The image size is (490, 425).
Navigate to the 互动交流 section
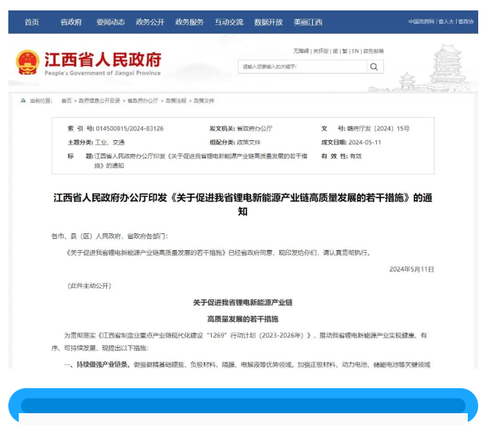coord(229,22)
